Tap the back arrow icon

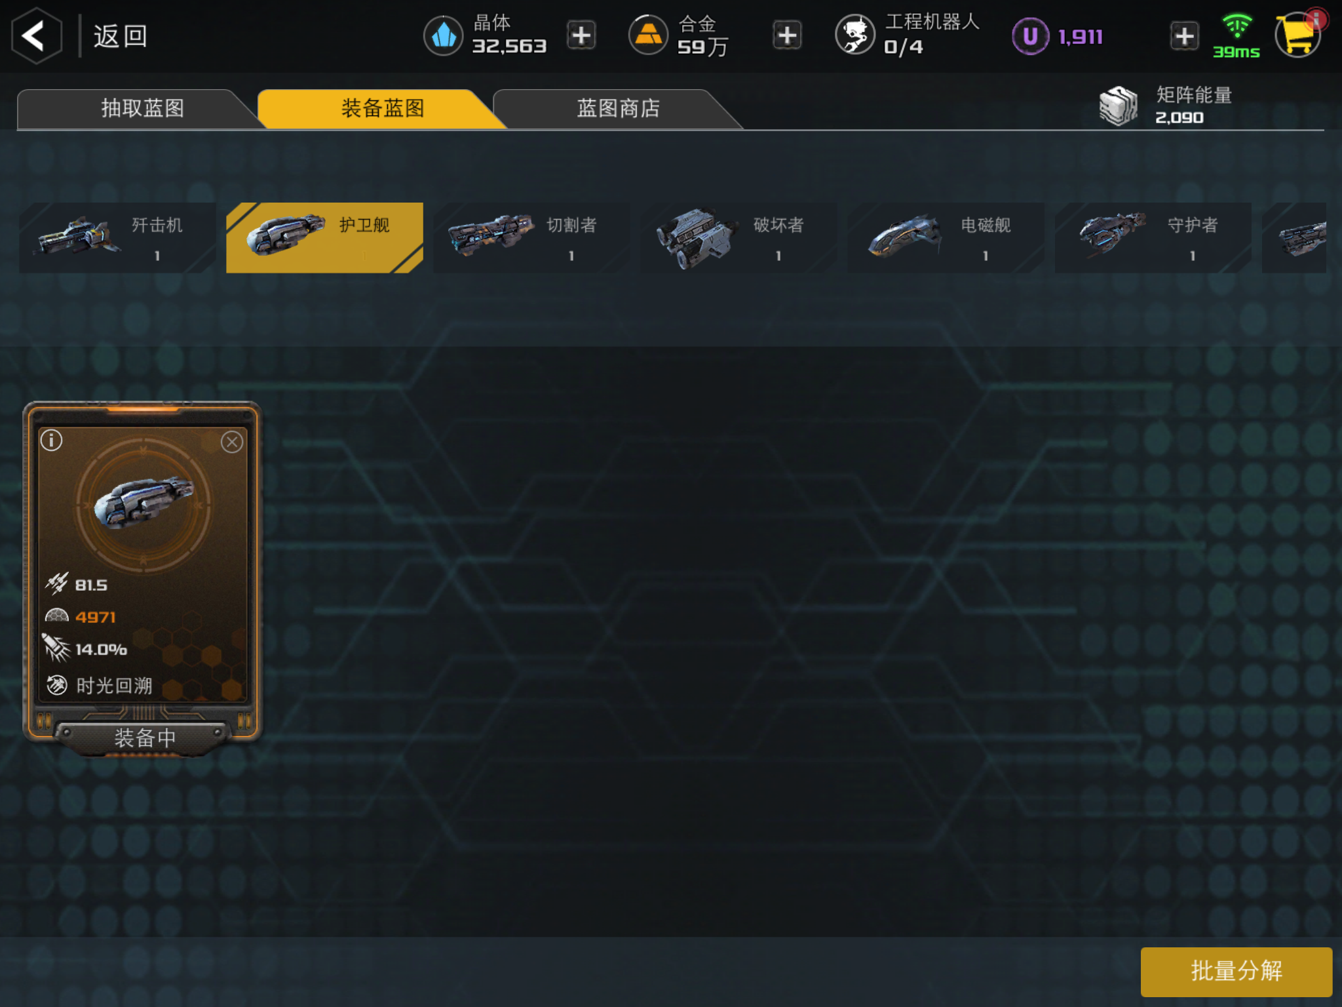click(x=37, y=35)
